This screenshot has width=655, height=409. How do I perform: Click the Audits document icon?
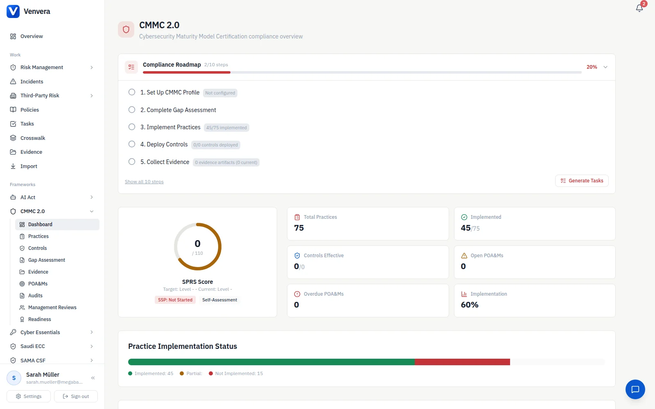(x=22, y=296)
